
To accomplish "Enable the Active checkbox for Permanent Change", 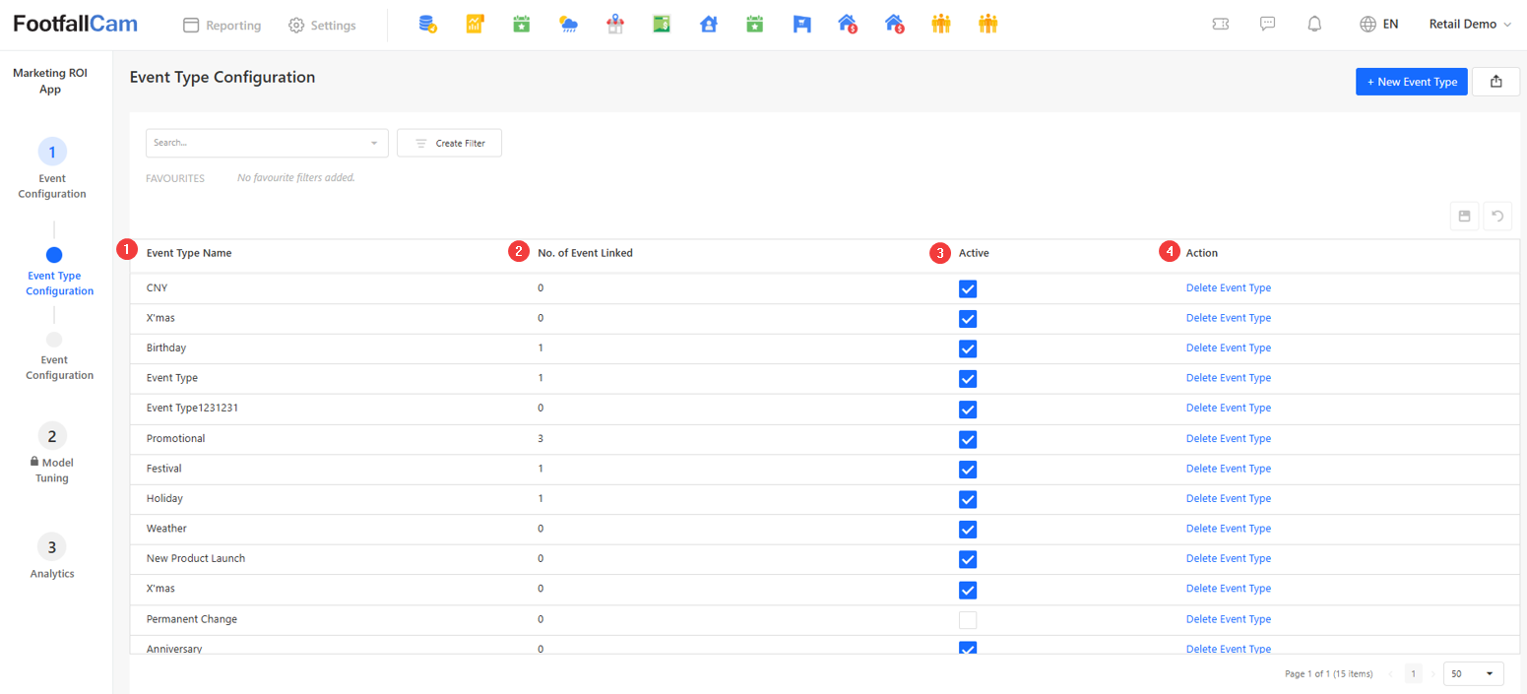I will click(968, 620).
